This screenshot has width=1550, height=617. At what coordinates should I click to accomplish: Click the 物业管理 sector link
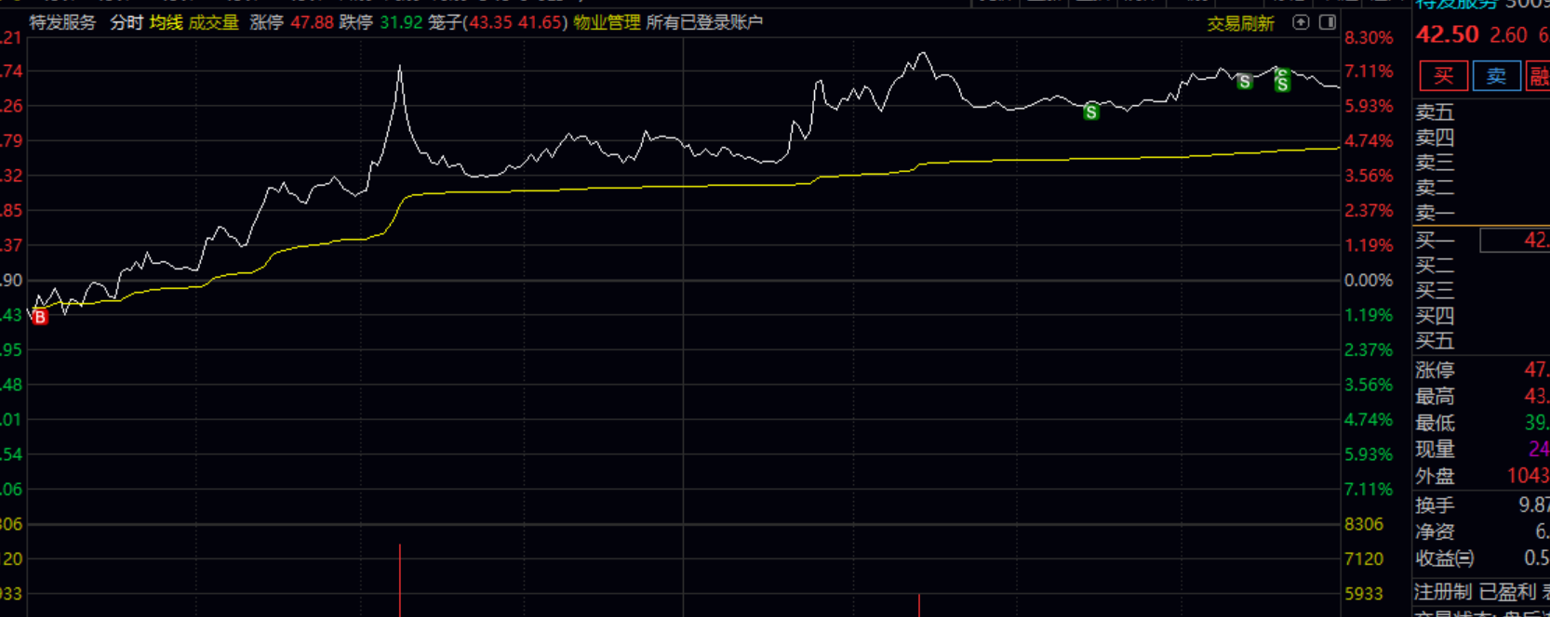coord(607,22)
